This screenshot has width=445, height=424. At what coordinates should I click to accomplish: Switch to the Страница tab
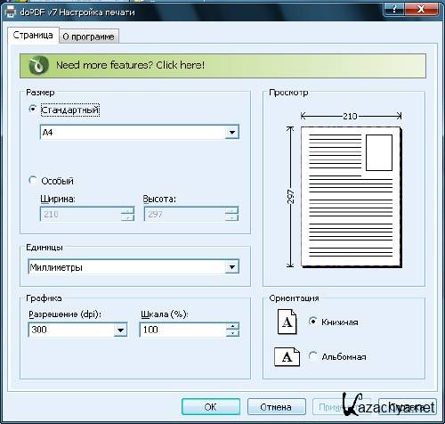click(33, 36)
